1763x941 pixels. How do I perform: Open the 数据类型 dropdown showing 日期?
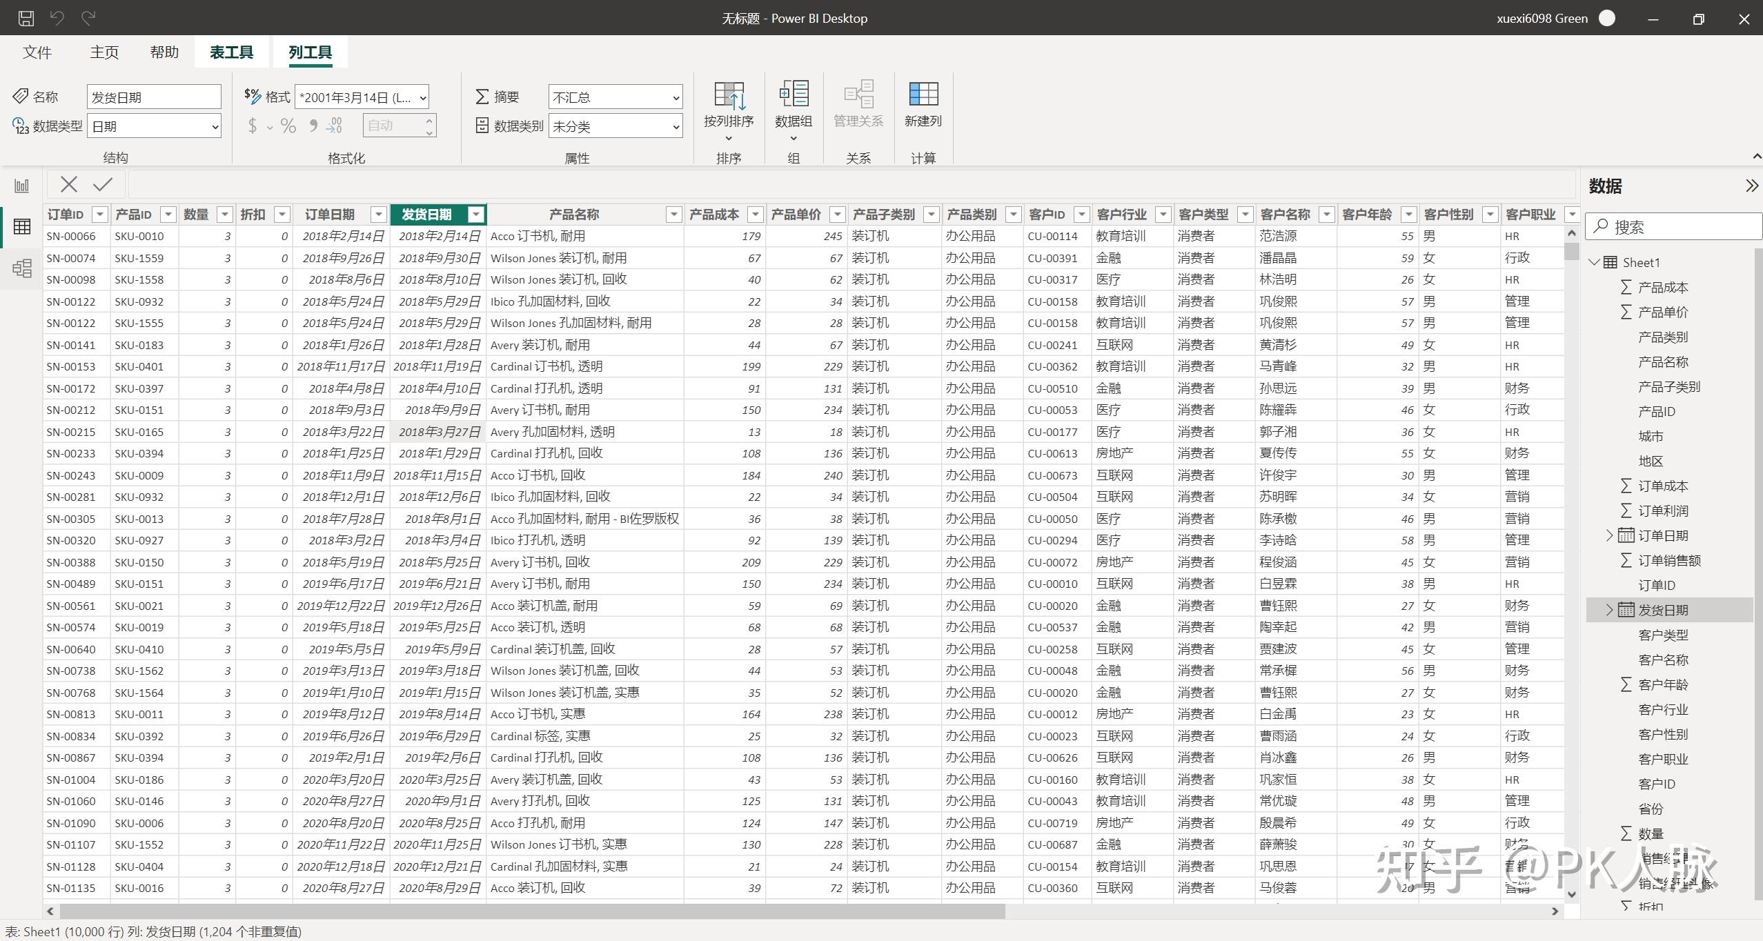pyautogui.click(x=154, y=126)
